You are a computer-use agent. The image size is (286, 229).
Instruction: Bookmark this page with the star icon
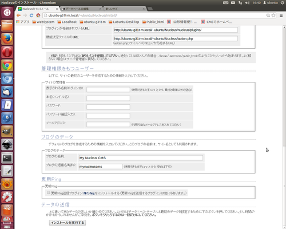pos(273,15)
